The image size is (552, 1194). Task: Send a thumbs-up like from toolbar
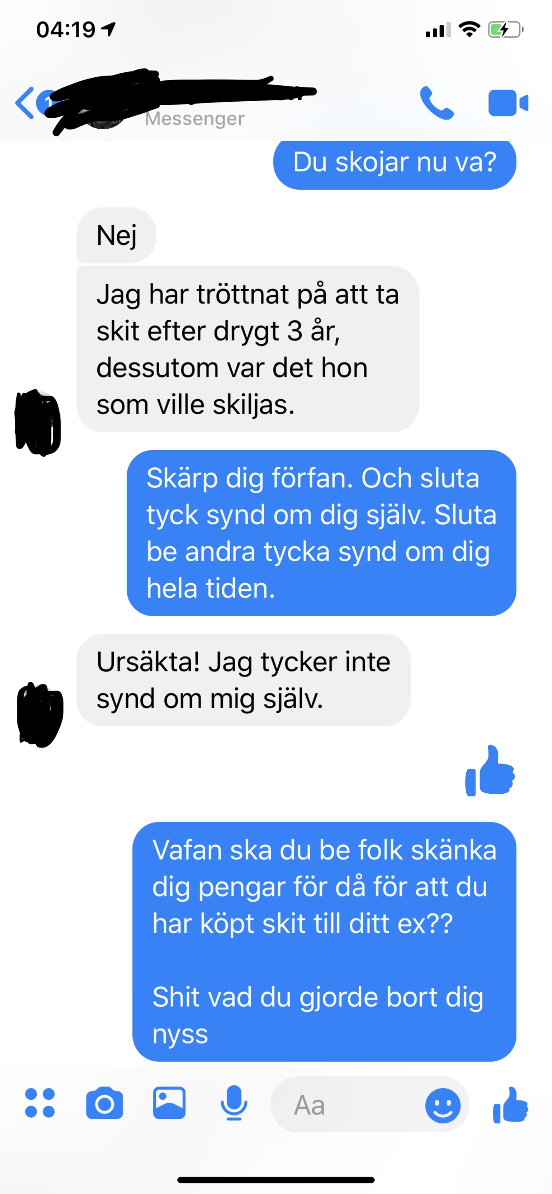(510, 1105)
